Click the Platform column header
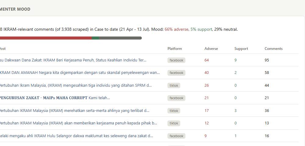 [175, 49]
